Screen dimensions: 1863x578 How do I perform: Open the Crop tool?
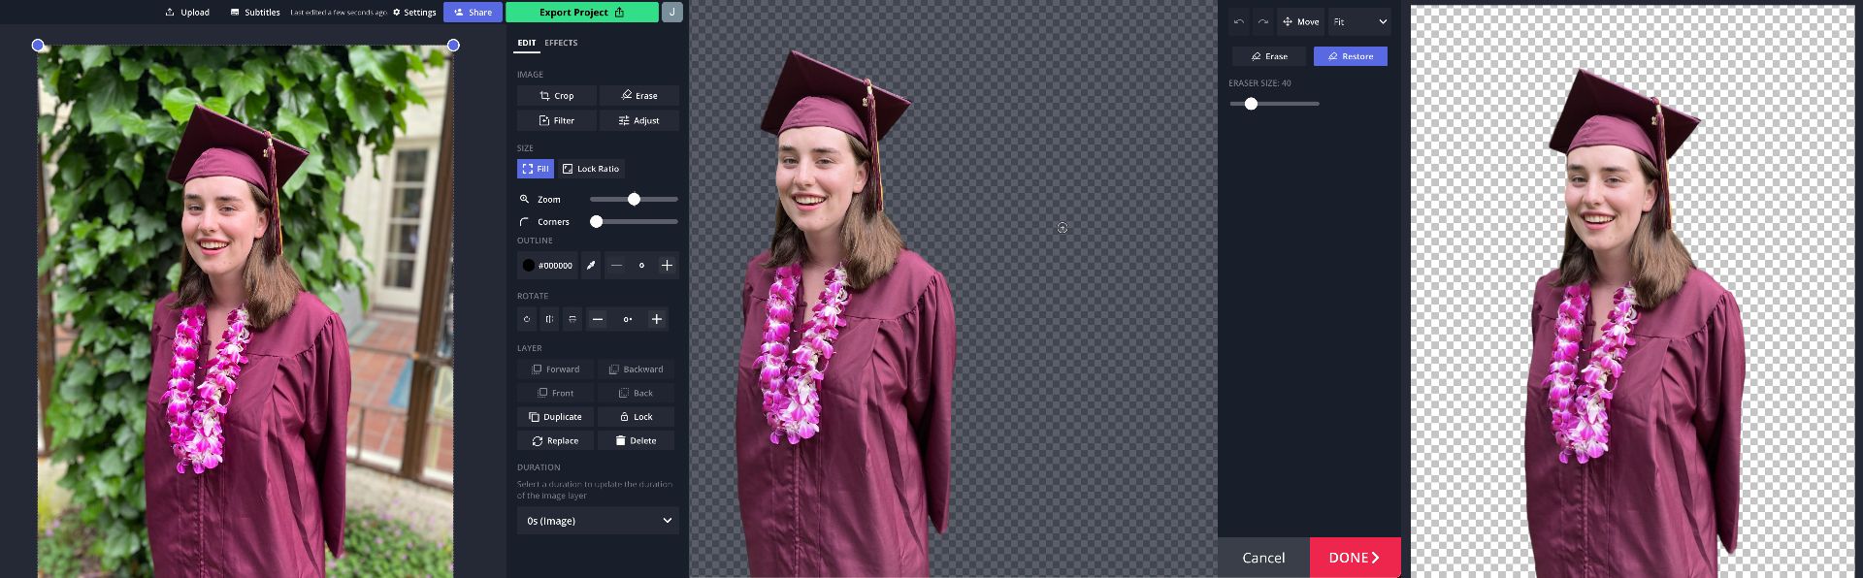[x=556, y=96]
